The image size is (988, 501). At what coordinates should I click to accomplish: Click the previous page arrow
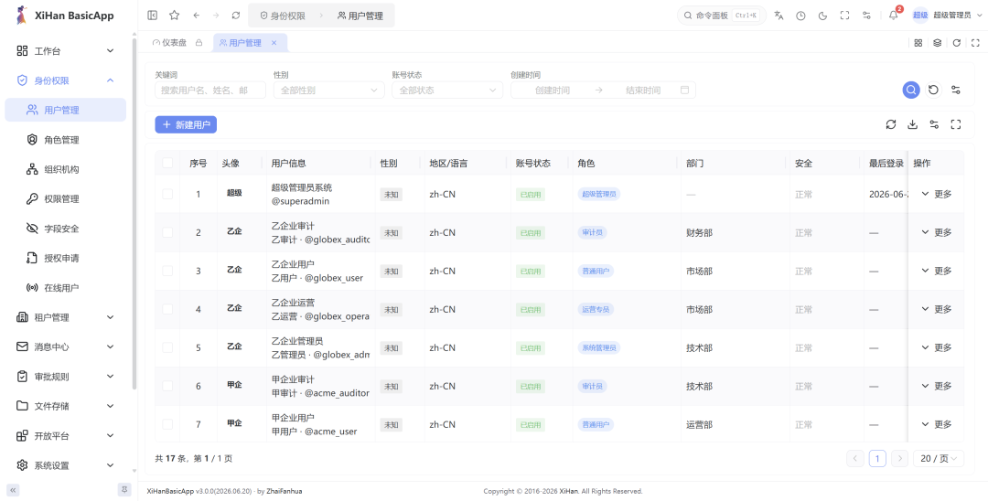coord(855,458)
